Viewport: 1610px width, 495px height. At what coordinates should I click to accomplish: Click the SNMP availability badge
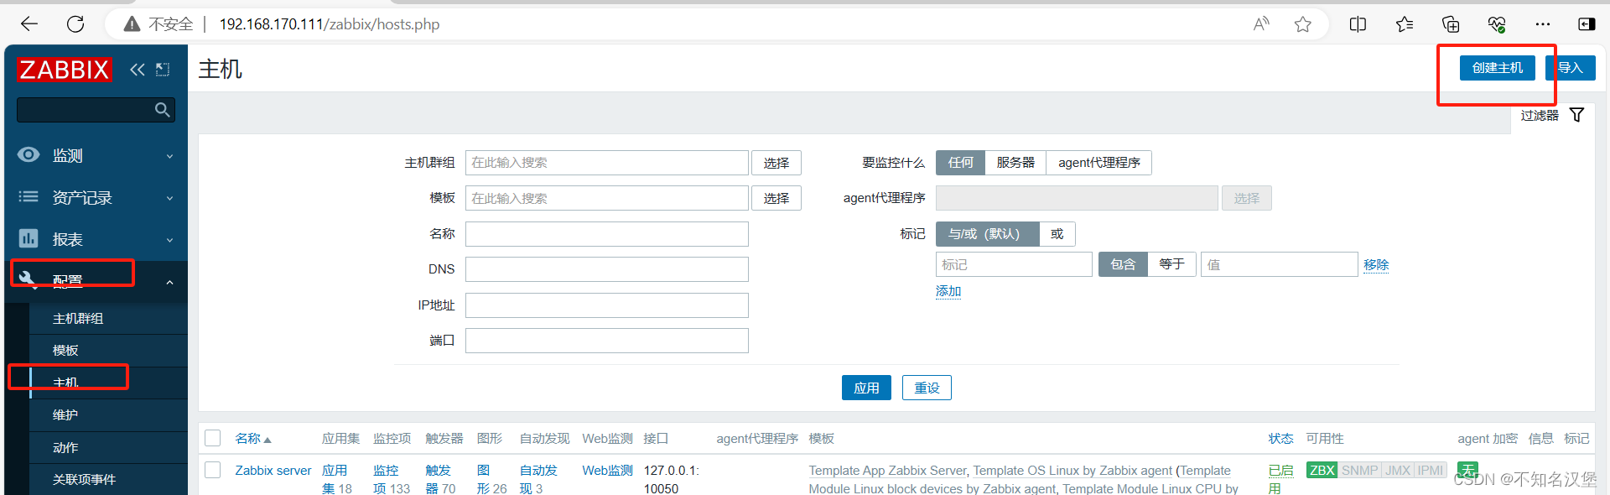pos(1359,470)
